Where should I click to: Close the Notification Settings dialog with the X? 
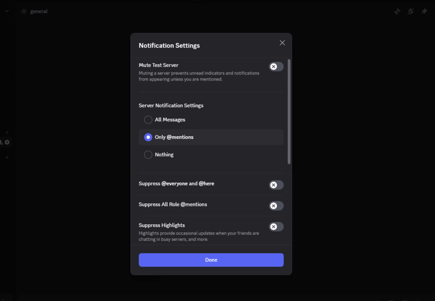click(x=282, y=42)
